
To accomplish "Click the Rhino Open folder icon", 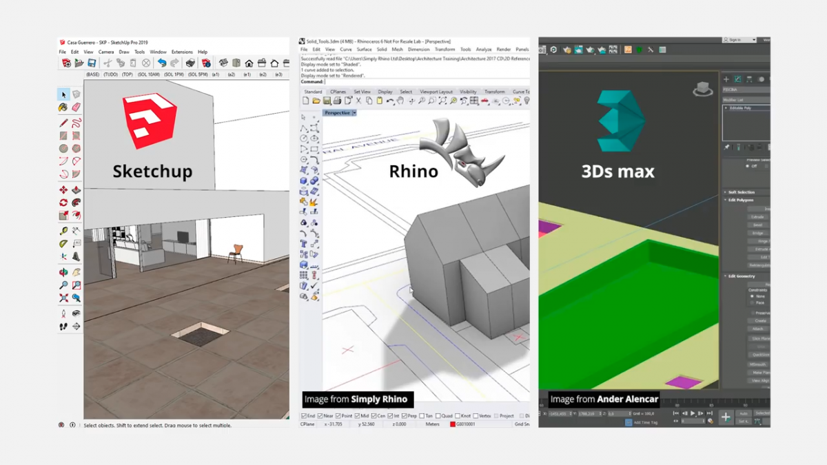I will 316,101.
